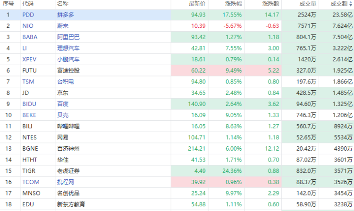Sort by 最新价 column header
Image resolution: width=354 pixels, height=211 pixels.
click(x=197, y=4)
